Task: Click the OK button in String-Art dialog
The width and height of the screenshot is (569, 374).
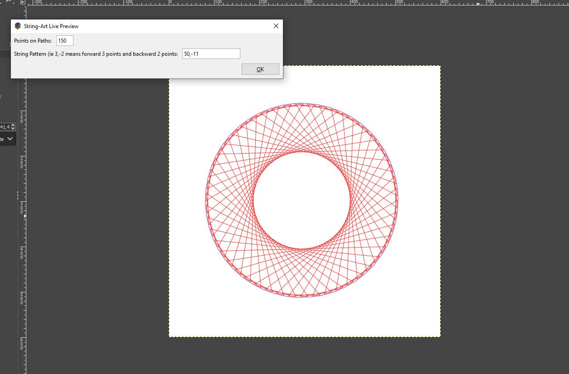Action: 260,69
